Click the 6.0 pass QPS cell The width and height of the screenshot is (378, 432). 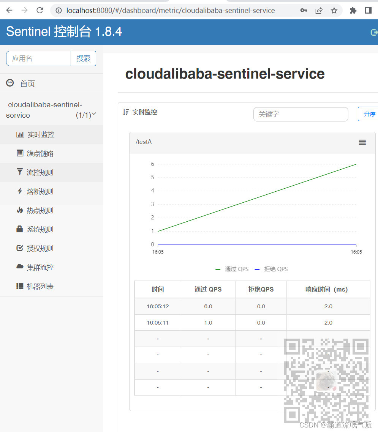pyautogui.click(x=208, y=306)
